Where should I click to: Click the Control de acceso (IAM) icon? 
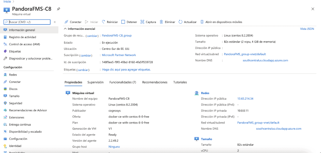click(x=5, y=44)
